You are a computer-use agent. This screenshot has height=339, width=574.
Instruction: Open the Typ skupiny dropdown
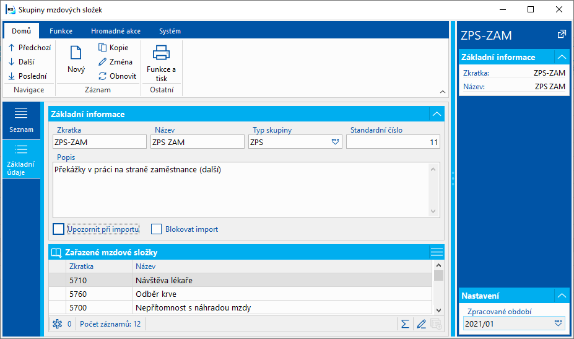point(335,142)
